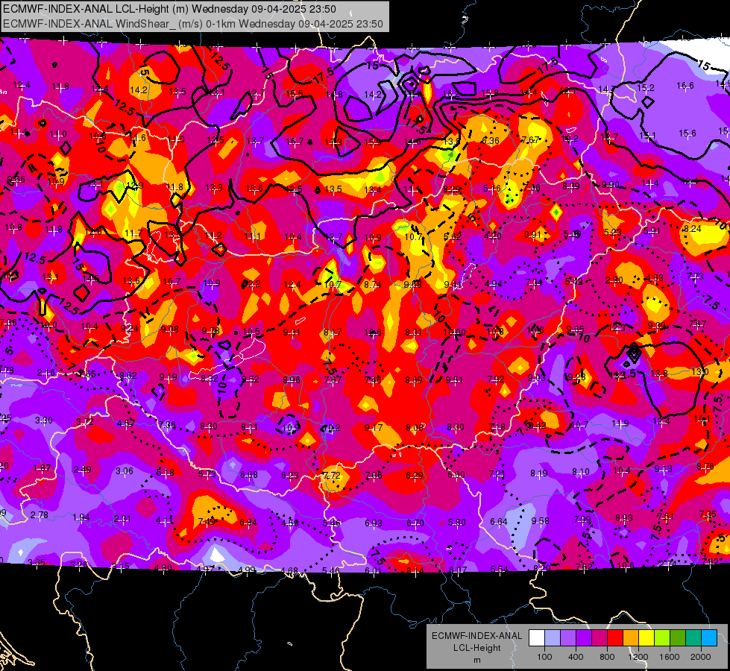The height and width of the screenshot is (671, 730).
Task: Click the grid value 4.57
Action: (126, 423)
